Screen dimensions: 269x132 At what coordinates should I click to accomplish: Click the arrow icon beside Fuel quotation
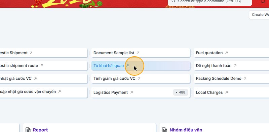click(x=226, y=53)
